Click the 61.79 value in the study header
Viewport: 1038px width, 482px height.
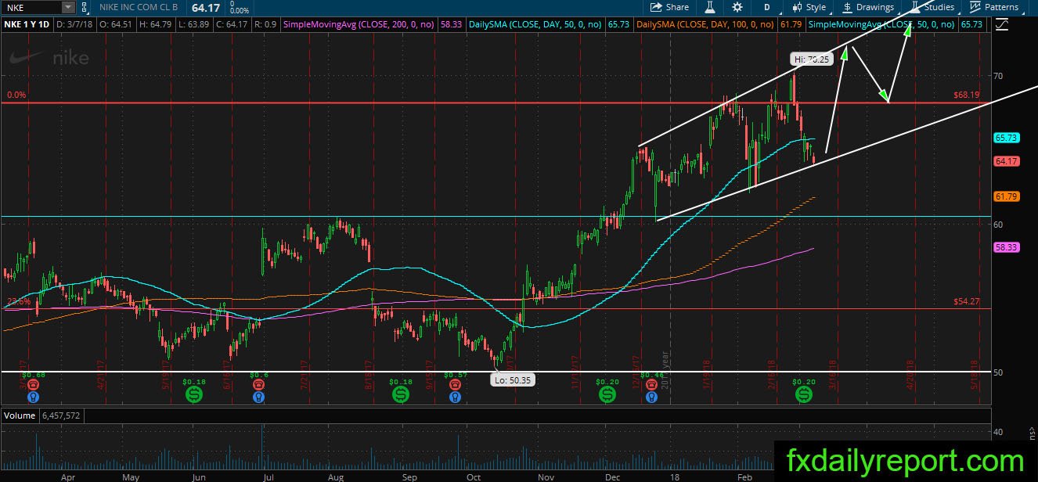(791, 25)
